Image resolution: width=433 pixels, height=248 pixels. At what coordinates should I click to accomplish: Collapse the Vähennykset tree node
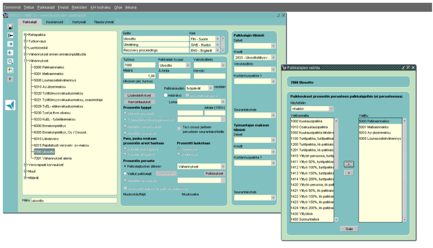tap(25, 61)
